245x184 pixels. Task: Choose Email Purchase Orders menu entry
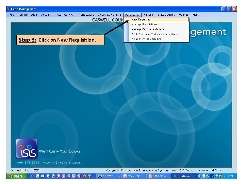click(156, 39)
